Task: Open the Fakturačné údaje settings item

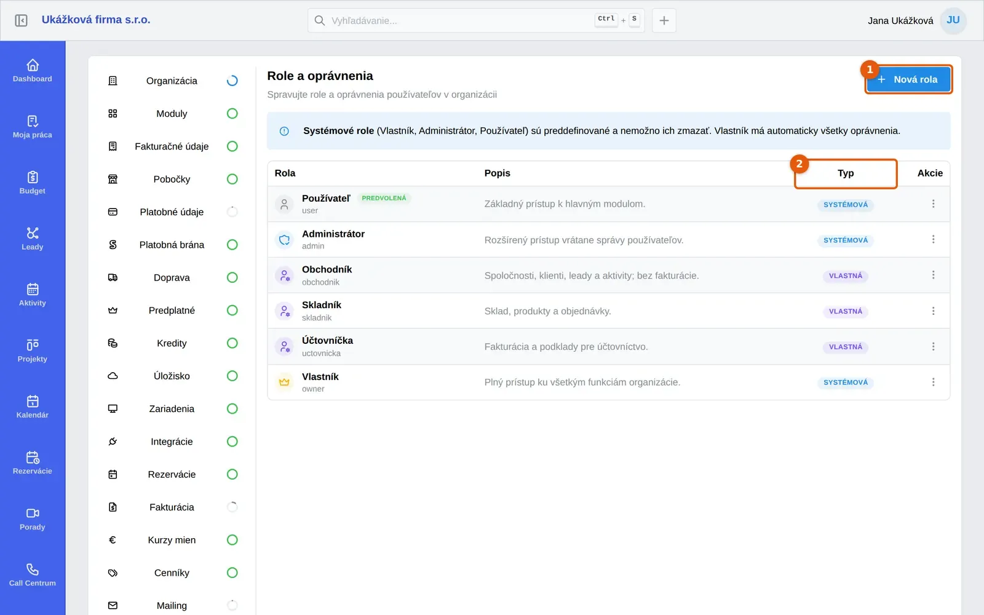Action: pyautogui.click(x=172, y=146)
